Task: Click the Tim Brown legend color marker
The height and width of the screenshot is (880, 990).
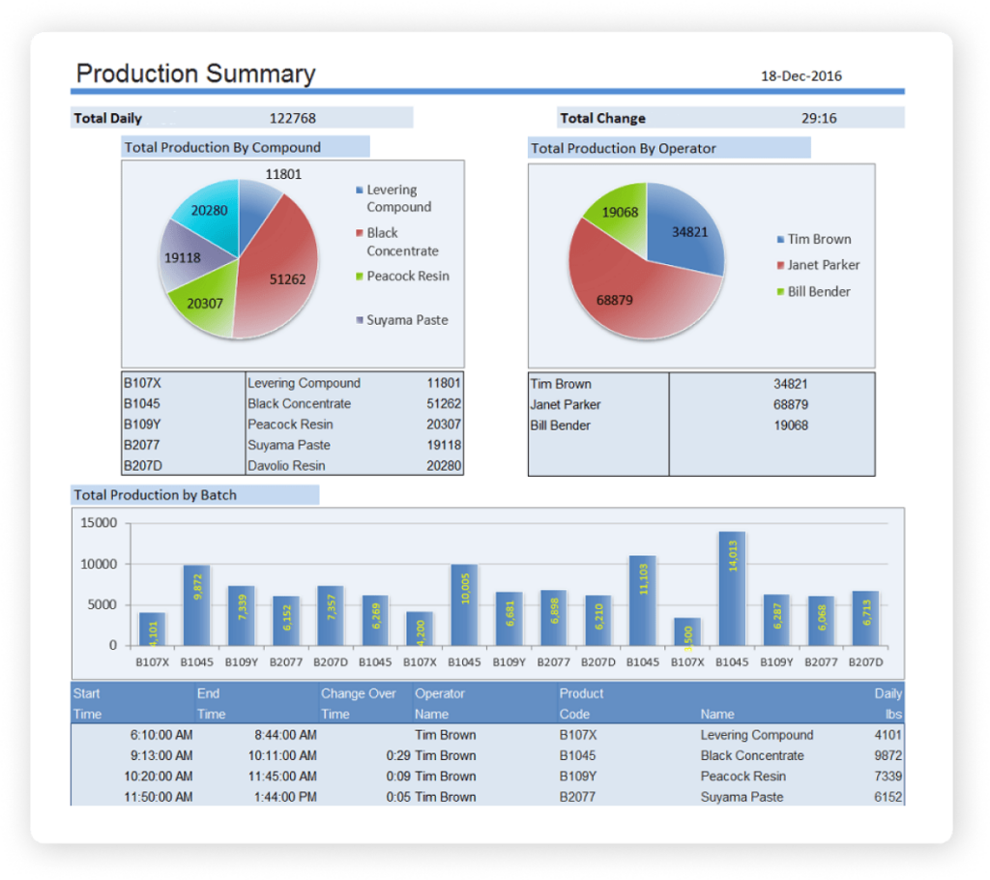Action: tap(780, 240)
